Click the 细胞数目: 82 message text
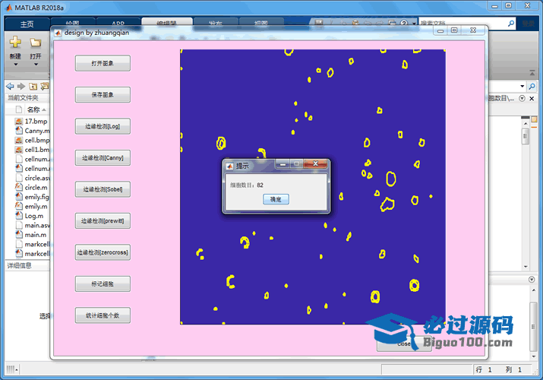The image size is (543, 380). [x=247, y=185]
